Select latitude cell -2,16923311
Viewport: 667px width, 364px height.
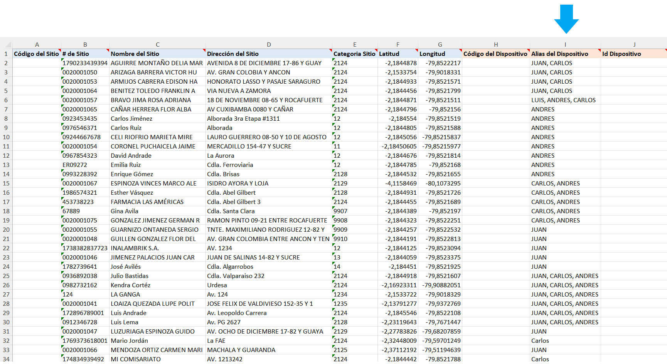[x=398, y=285]
